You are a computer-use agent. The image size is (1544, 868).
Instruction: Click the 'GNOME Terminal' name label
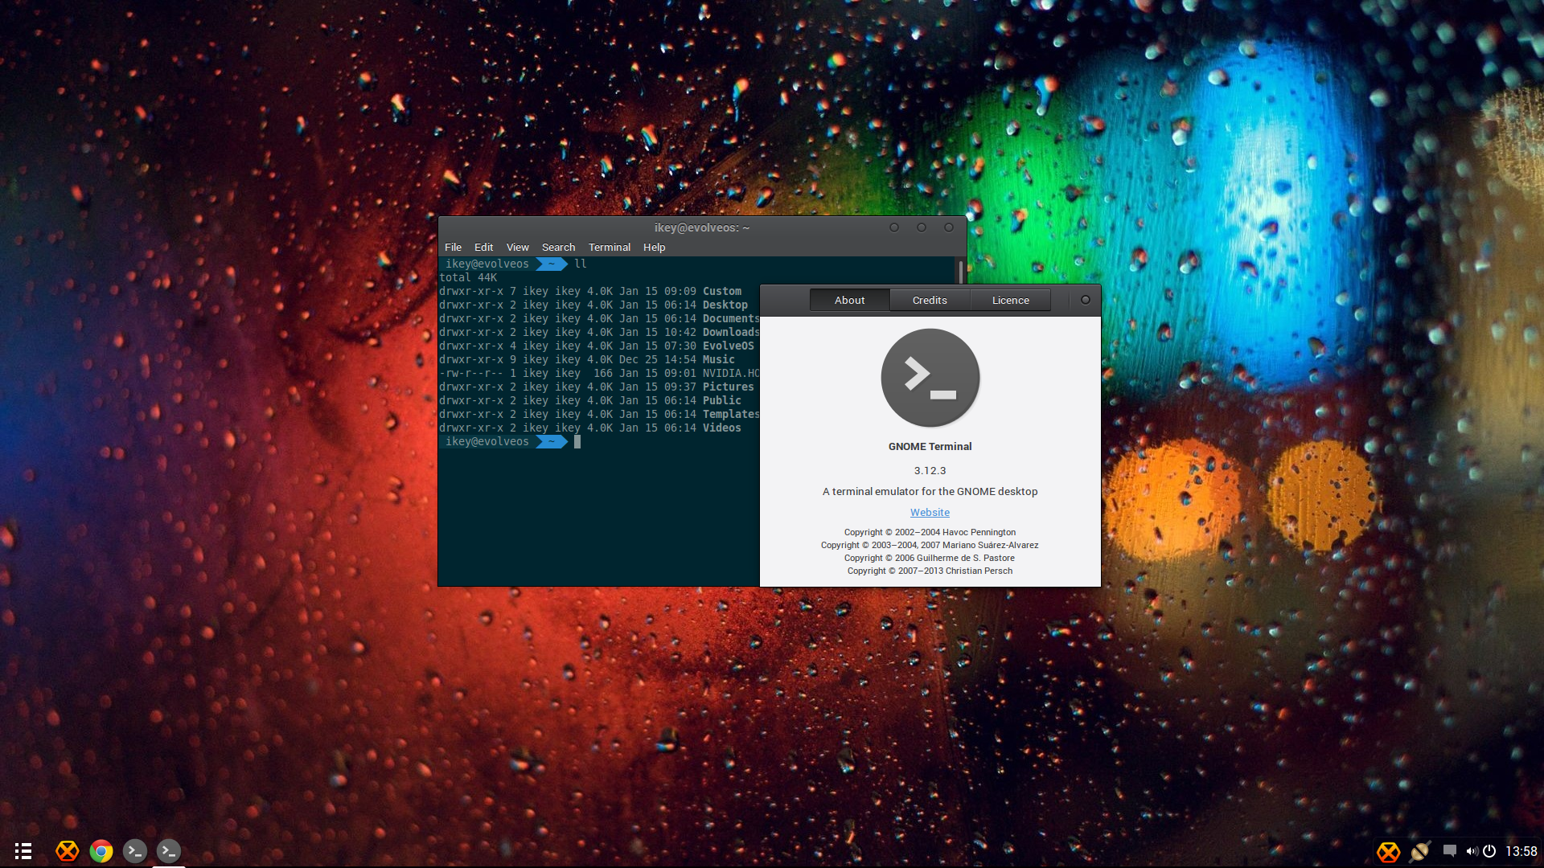(x=930, y=447)
